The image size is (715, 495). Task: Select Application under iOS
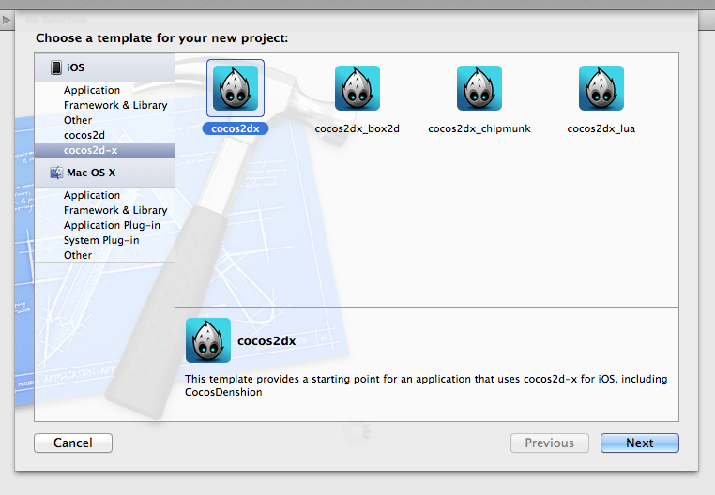click(104, 90)
